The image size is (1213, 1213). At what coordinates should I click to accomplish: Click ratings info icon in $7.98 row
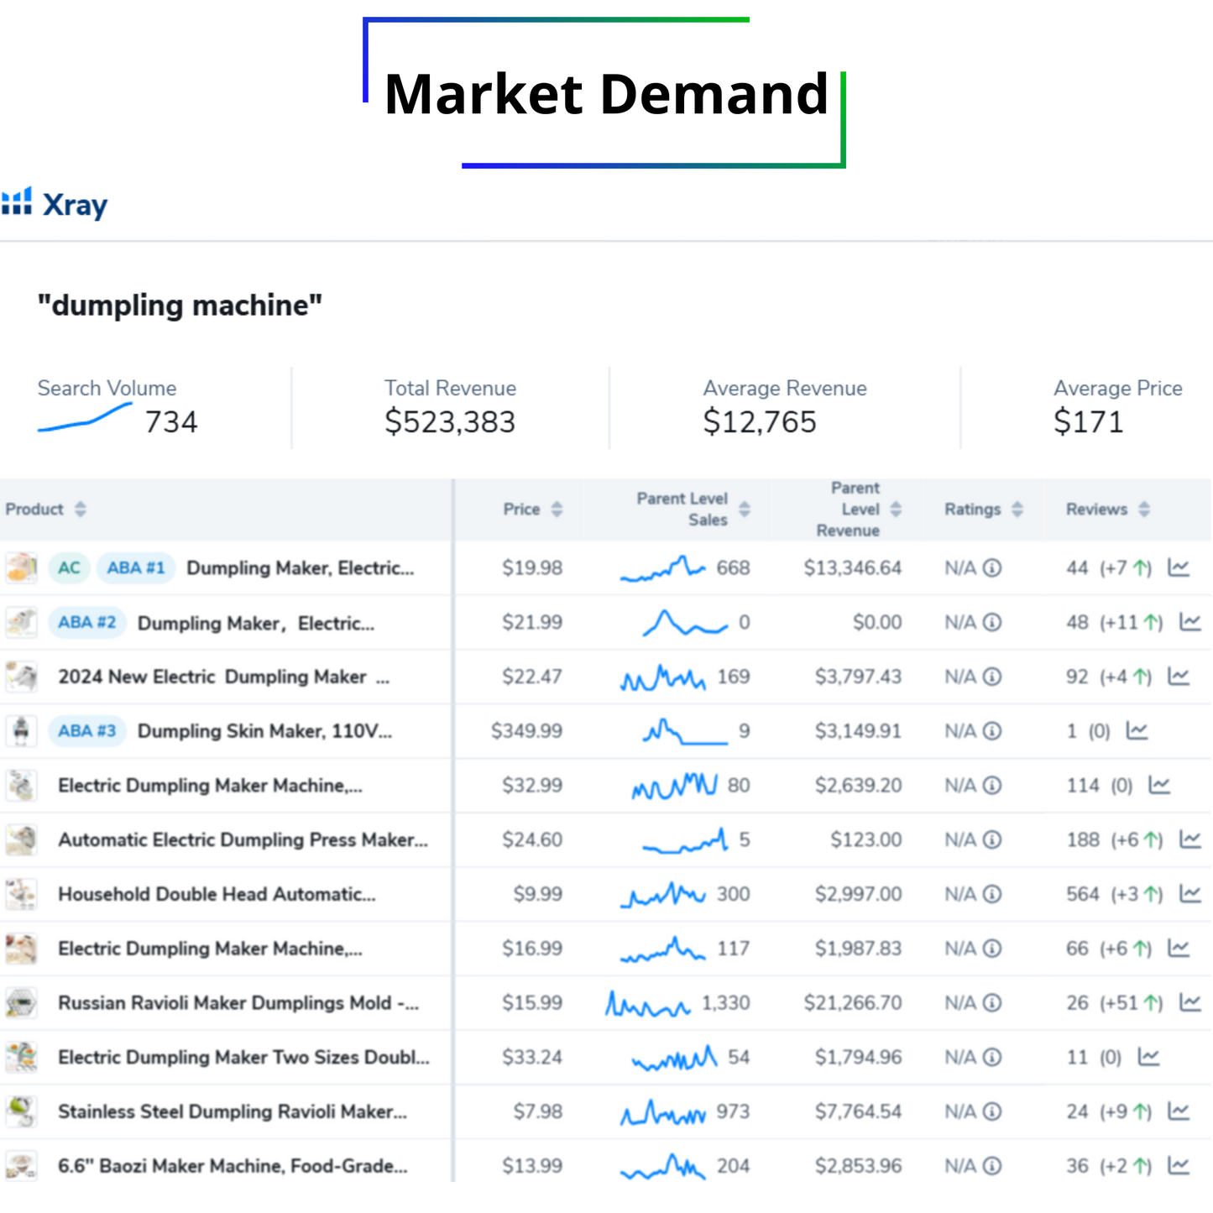pos(992,1111)
